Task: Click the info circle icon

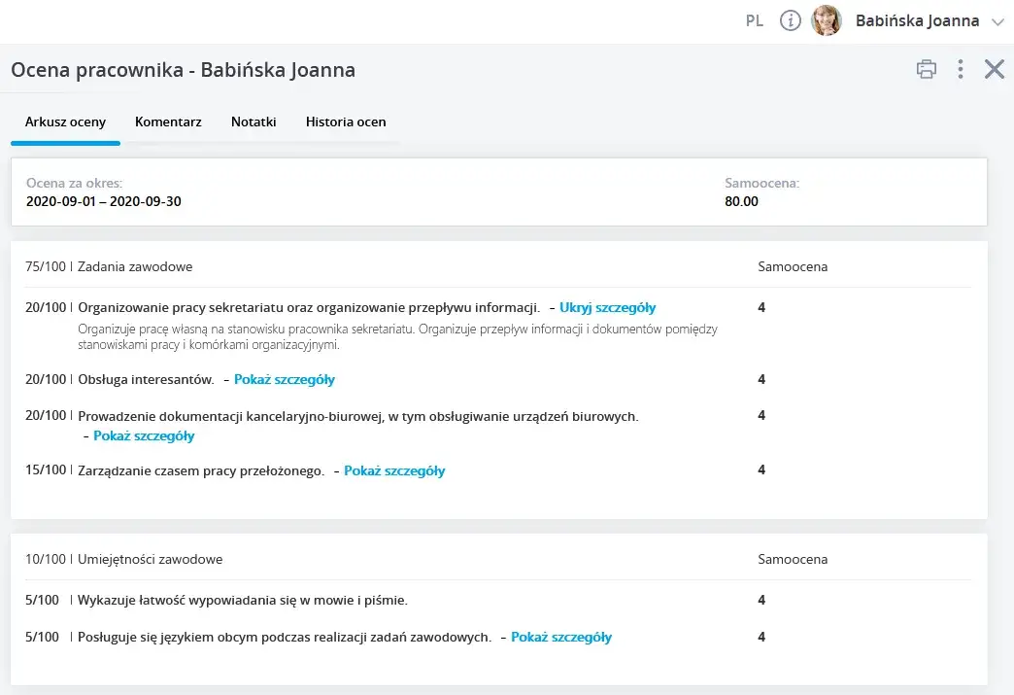Action: tap(791, 20)
